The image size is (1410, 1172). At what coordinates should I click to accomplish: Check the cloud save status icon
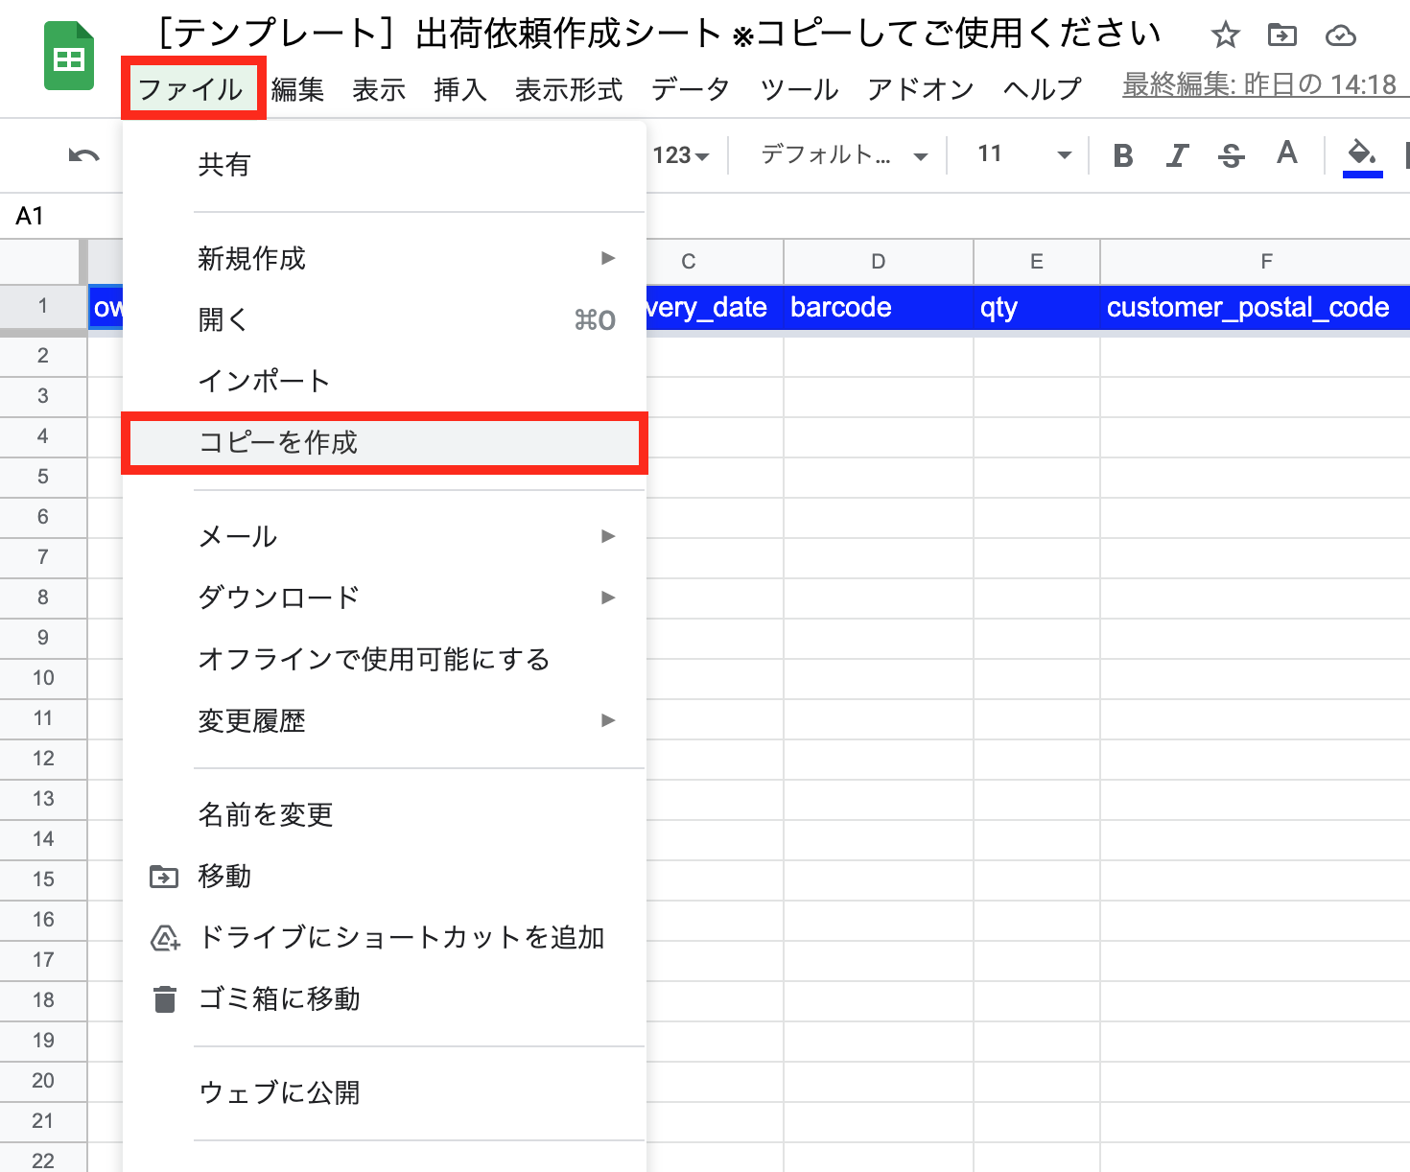[1340, 35]
